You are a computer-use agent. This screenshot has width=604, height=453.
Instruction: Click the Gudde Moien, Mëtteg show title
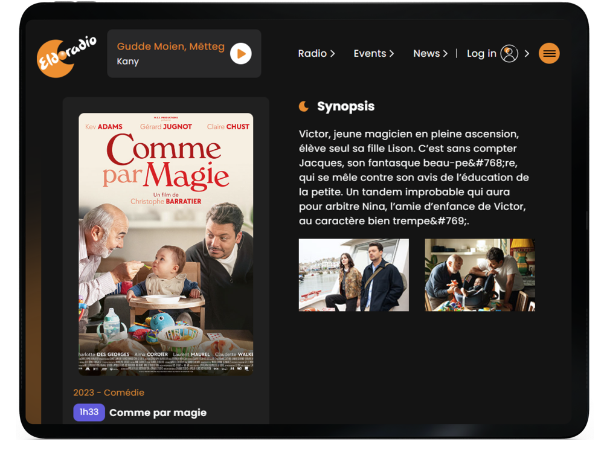click(171, 47)
